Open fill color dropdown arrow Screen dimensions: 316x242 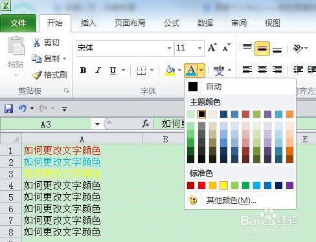coord(179,70)
